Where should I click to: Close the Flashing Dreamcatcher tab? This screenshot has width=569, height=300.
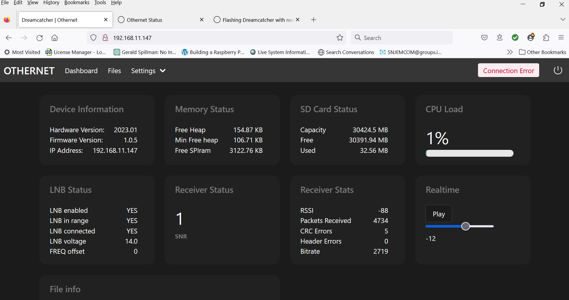point(297,20)
